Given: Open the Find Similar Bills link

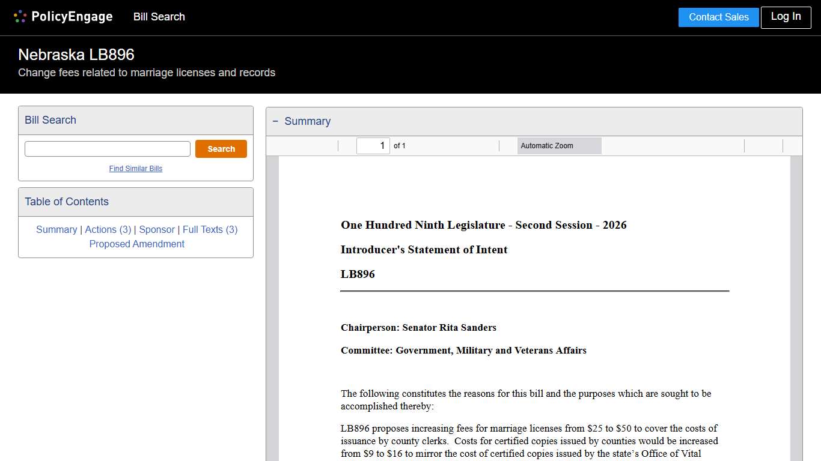Looking at the screenshot, I should [x=135, y=169].
